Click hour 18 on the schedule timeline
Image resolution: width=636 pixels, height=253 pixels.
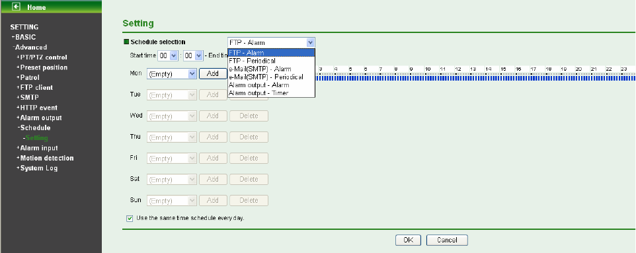tap(548, 69)
